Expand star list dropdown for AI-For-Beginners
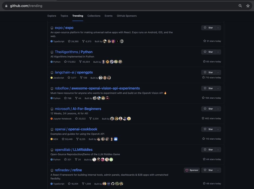 218,109
